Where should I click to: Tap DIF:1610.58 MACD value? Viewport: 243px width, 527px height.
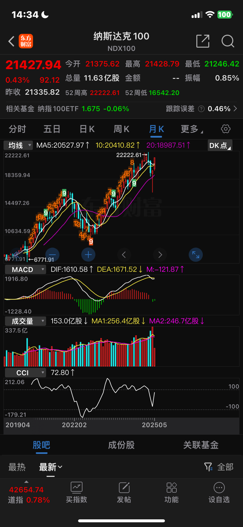coord(72,269)
